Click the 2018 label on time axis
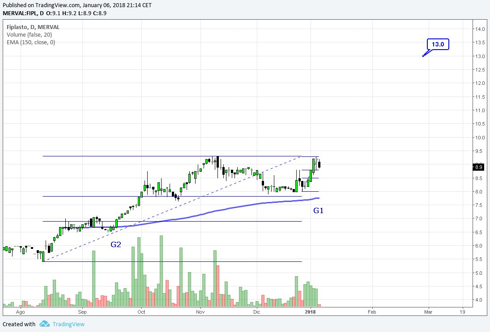This screenshot has height=332, width=490. [x=310, y=312]
